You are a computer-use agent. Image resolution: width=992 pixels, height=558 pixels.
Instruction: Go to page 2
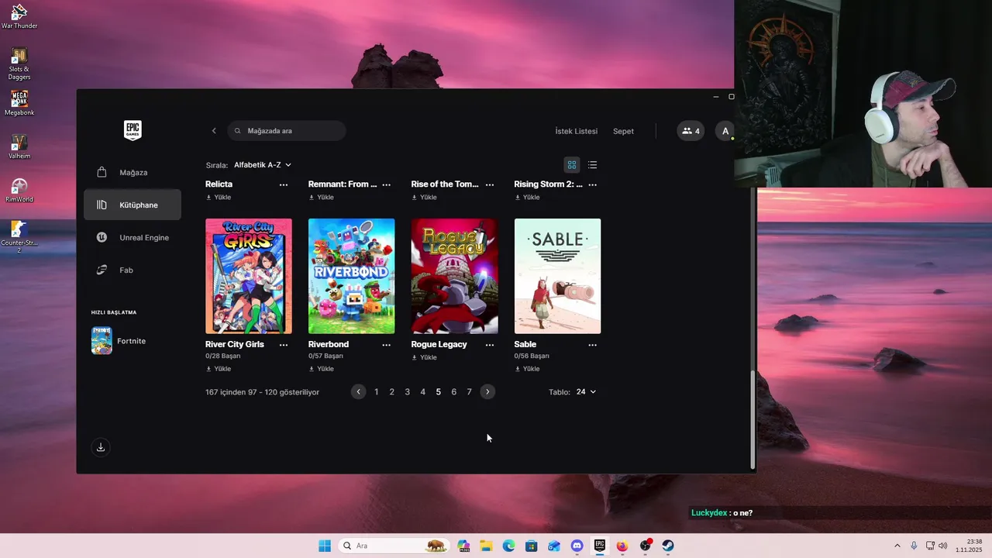click(x=392, y=392)
